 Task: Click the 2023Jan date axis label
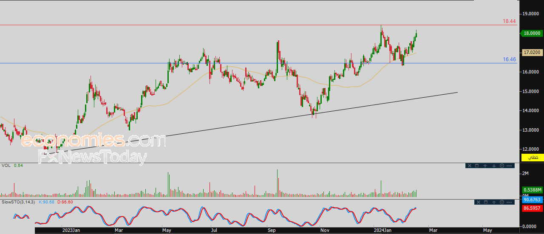pyautogui.click(x=70, y=230)
